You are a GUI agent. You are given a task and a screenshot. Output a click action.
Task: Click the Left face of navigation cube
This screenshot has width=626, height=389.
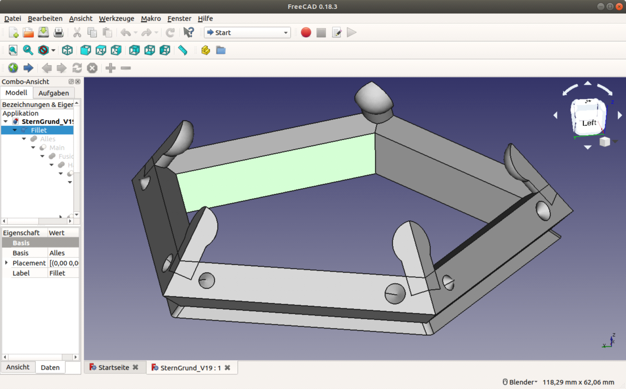tap(588, 122)
